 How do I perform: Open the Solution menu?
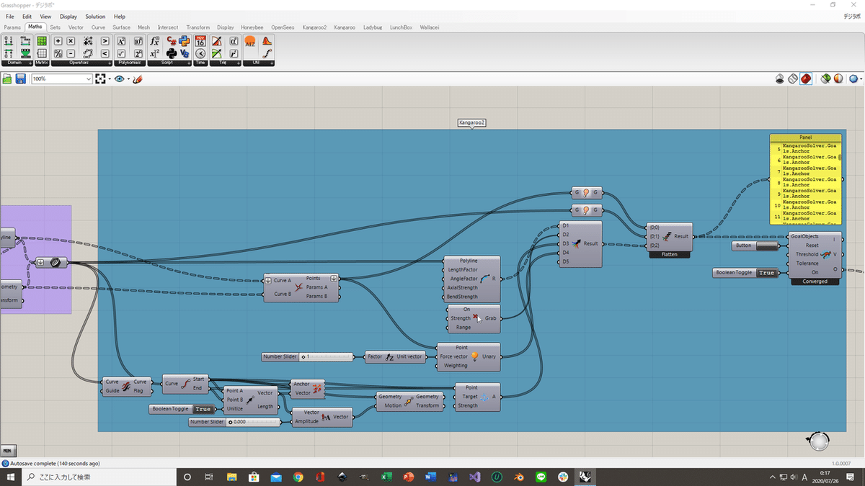[95, 16]
